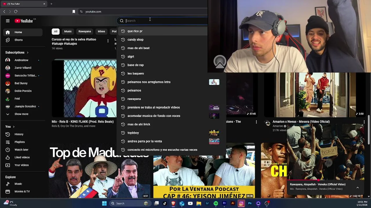The image size is (371, 208).
Task: Open 'Rawayana, Akapellah - Veneka' mini player title
Action: 318,184
